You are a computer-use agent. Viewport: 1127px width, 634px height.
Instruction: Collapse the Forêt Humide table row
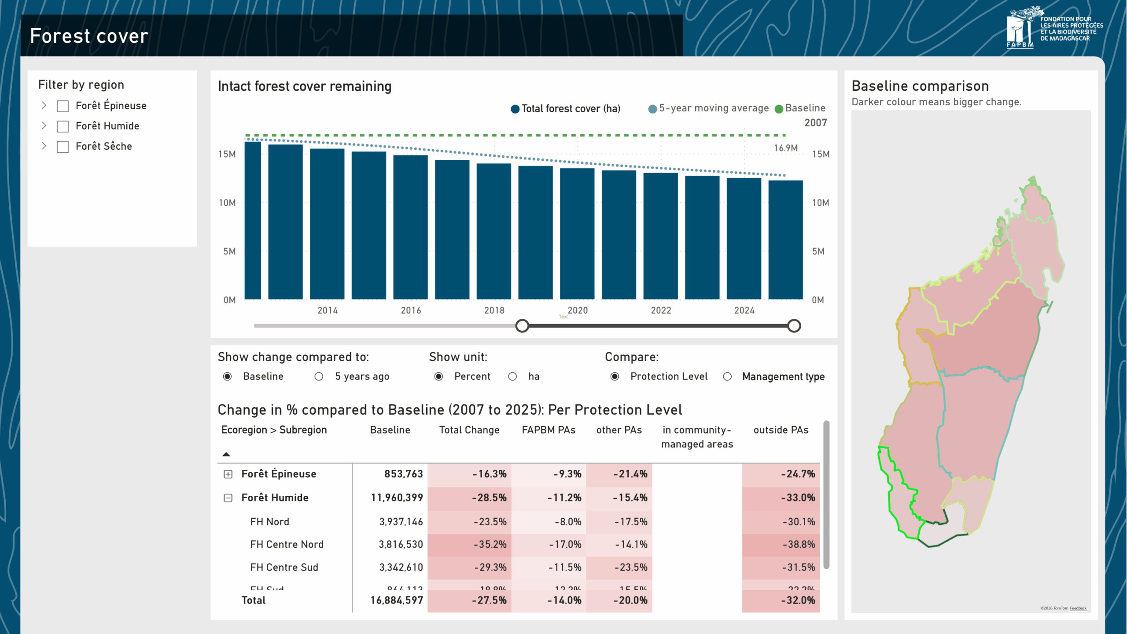click(228, 498)
